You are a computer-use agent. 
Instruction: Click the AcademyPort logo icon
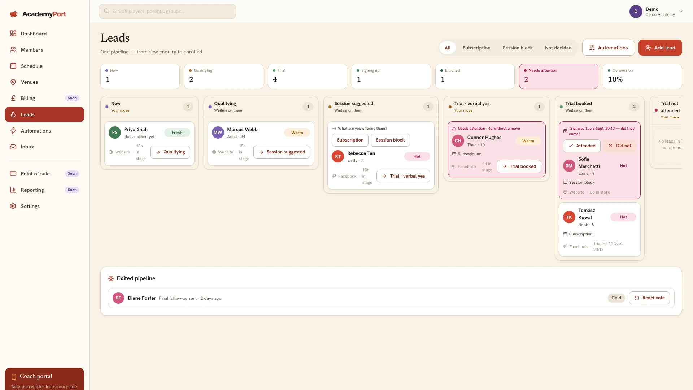coord(14,14)
